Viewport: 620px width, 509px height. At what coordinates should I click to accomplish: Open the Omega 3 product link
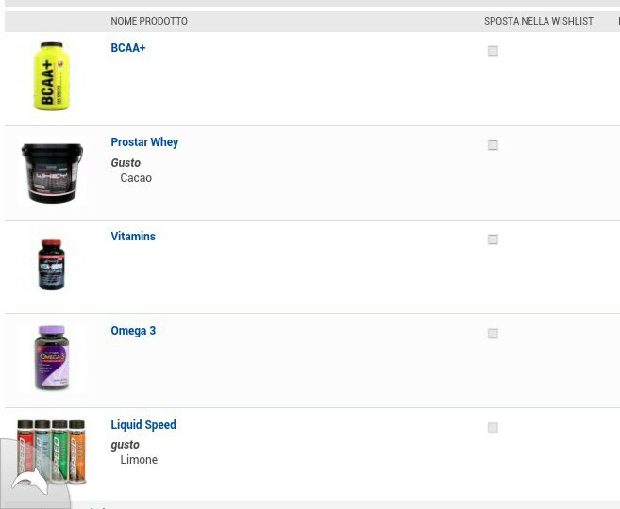click(x=133, y=331)
